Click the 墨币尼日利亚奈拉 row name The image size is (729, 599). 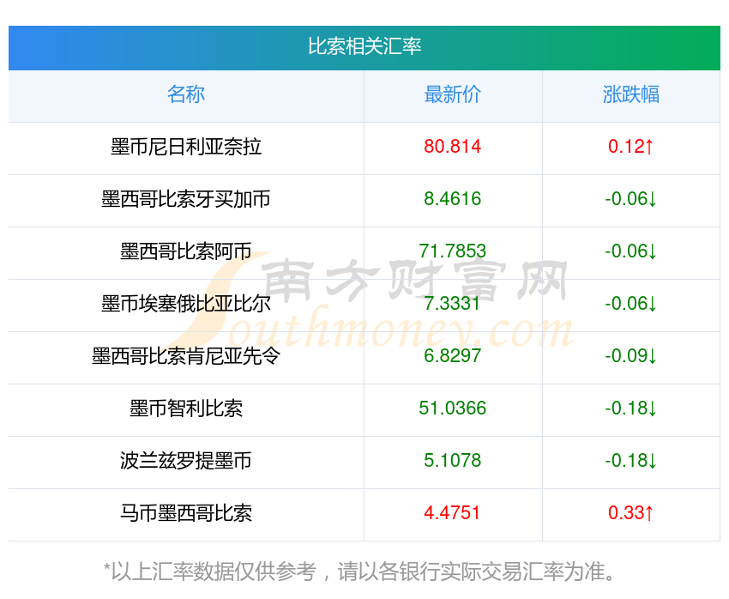tap(186, 147)
